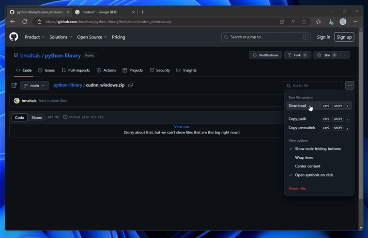Image resolution: width=368 pixels, height=238 pixels.
Task: Open the Projects tab
Action: (x=133, y=70)
